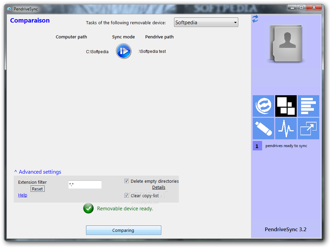
Task: Click the Extension filter label
Action: (x=32, y=182)
